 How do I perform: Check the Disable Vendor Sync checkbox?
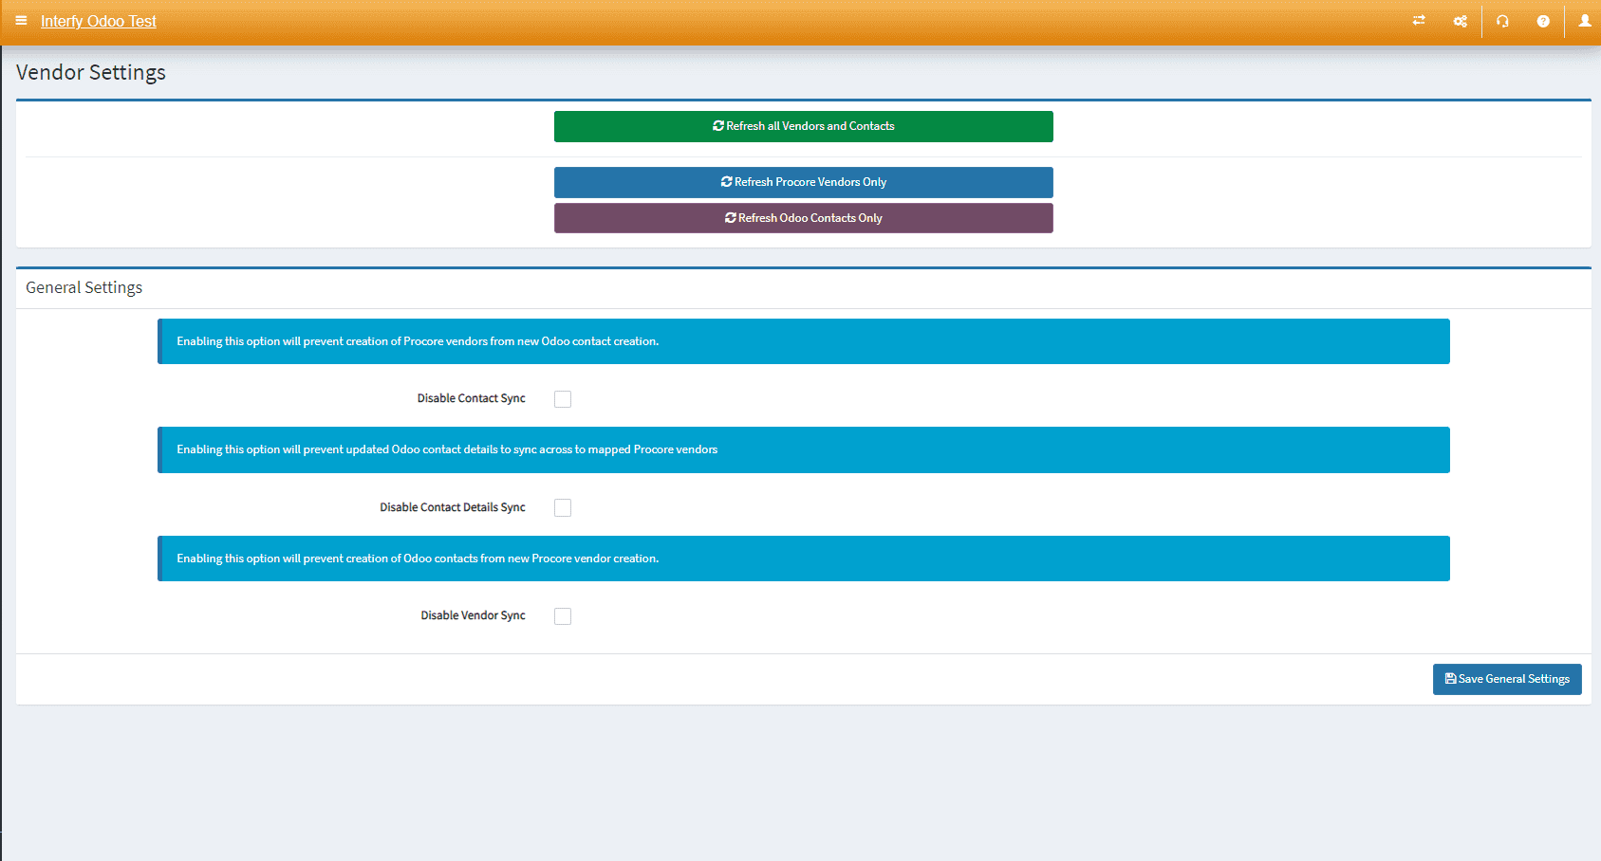click(563, 616)
